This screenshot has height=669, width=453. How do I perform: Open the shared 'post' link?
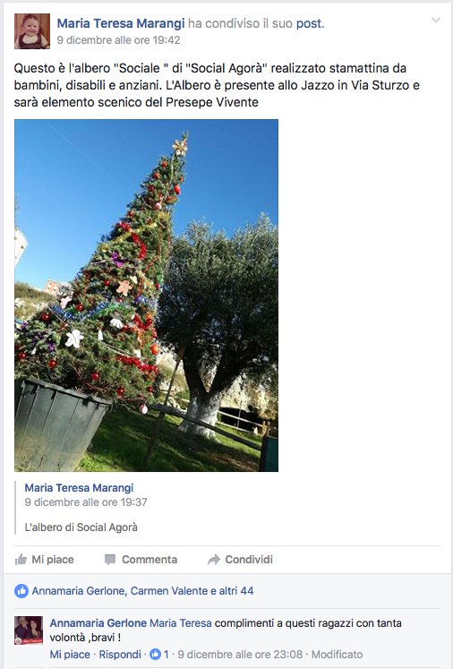[310, 23]
